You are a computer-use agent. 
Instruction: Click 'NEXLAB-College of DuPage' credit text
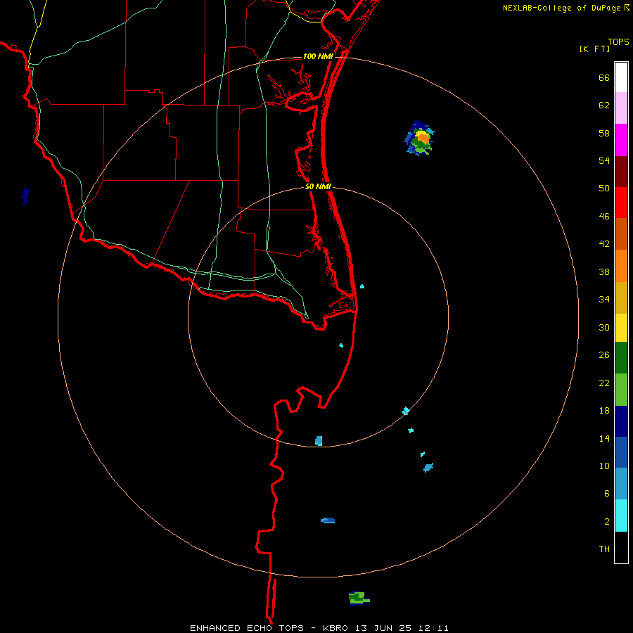click(x=561, y=8)
